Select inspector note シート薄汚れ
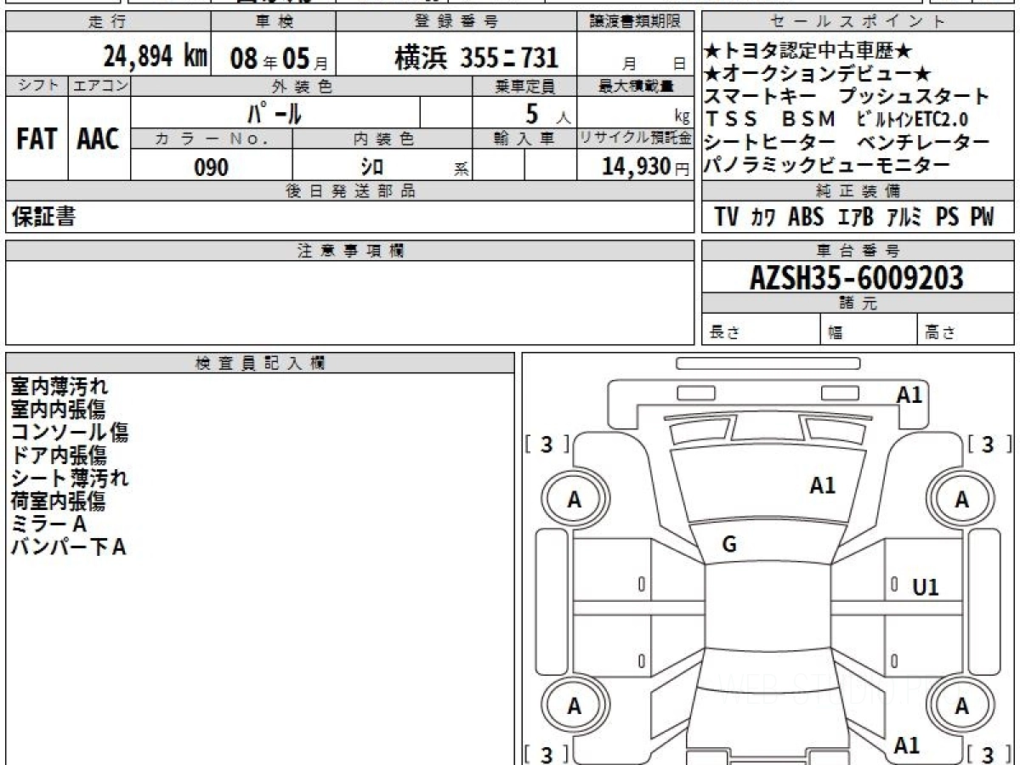The image size is (1020, 765). [x=70, y=479]
